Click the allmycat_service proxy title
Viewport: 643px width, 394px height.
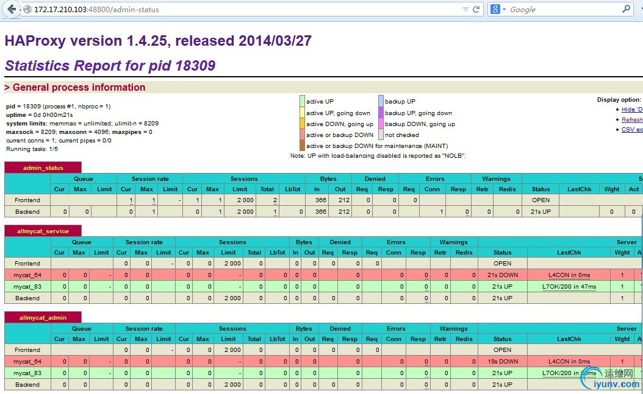pyautogui.click(x=43, y=231)
